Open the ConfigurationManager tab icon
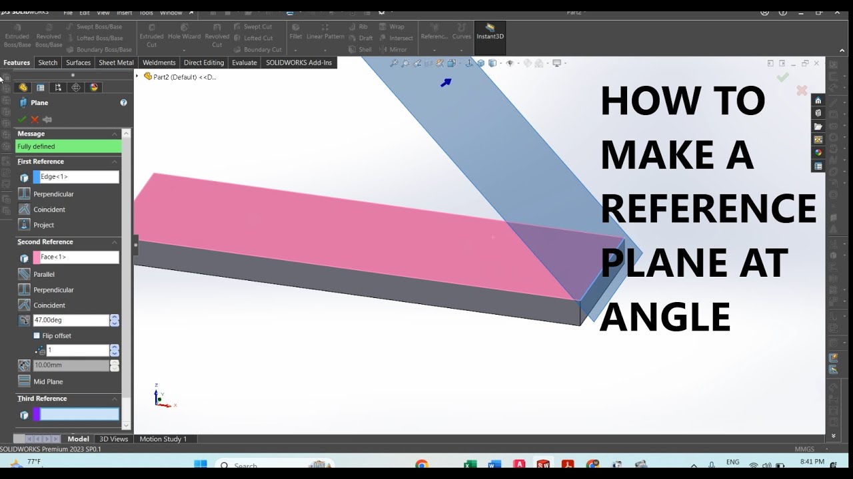The height and width of the screenshot is (479, 853). 58,87
